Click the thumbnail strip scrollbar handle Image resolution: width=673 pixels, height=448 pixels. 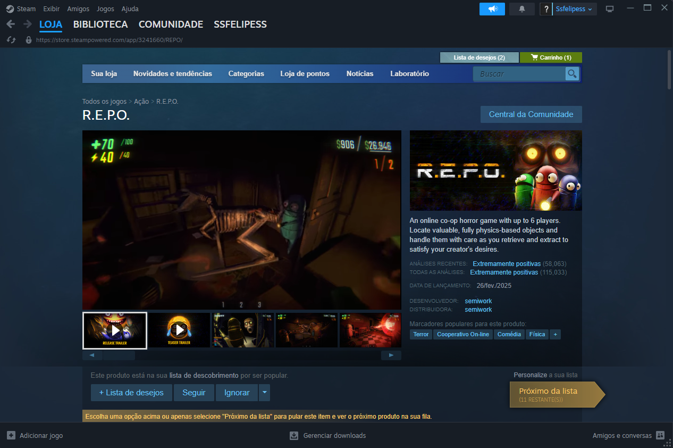pos(119,355)
